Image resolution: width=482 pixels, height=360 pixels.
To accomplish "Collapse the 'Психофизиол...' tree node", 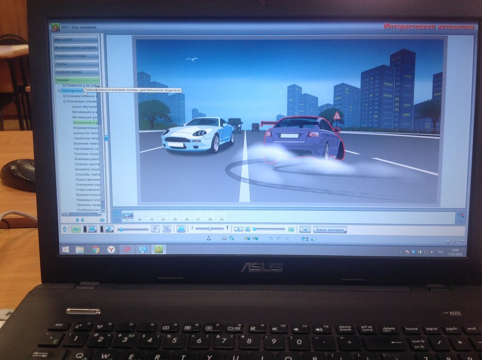I will pos(59,91).
